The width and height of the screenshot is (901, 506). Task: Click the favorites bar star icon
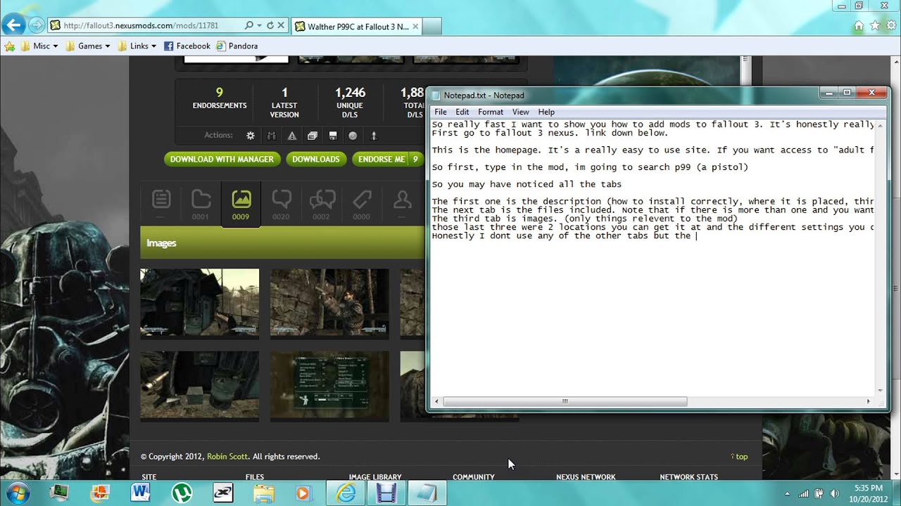click(x=9, y=46)
